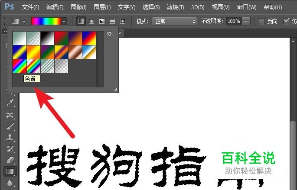Image resolution: width=297 pixels, height=190 pixels.
Task: Select the Gradient tool in toolbox
Action: tap(10, 171)
